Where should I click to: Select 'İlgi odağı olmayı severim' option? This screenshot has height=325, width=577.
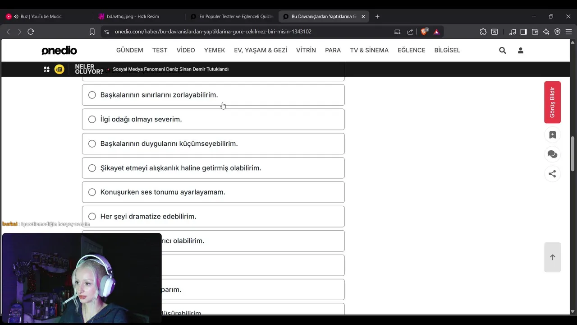click(x=213, y=119)
